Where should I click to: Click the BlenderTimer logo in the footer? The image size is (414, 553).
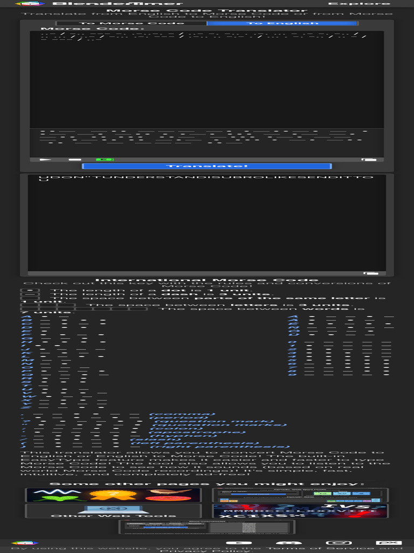(x=25, y=543)
